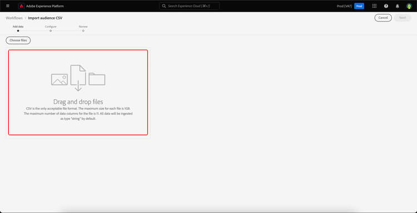Click the file download icon in drop zone
417x213 pixels.
(78, 78)
